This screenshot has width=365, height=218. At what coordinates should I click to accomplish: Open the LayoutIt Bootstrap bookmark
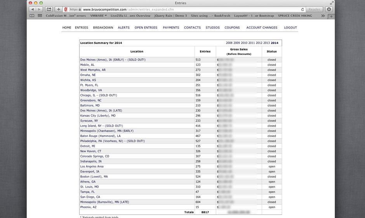[x=254, y=16]
